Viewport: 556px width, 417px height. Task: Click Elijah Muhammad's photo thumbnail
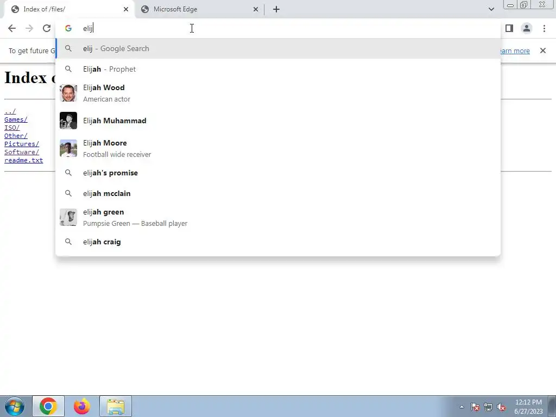[x=68, y=121]
